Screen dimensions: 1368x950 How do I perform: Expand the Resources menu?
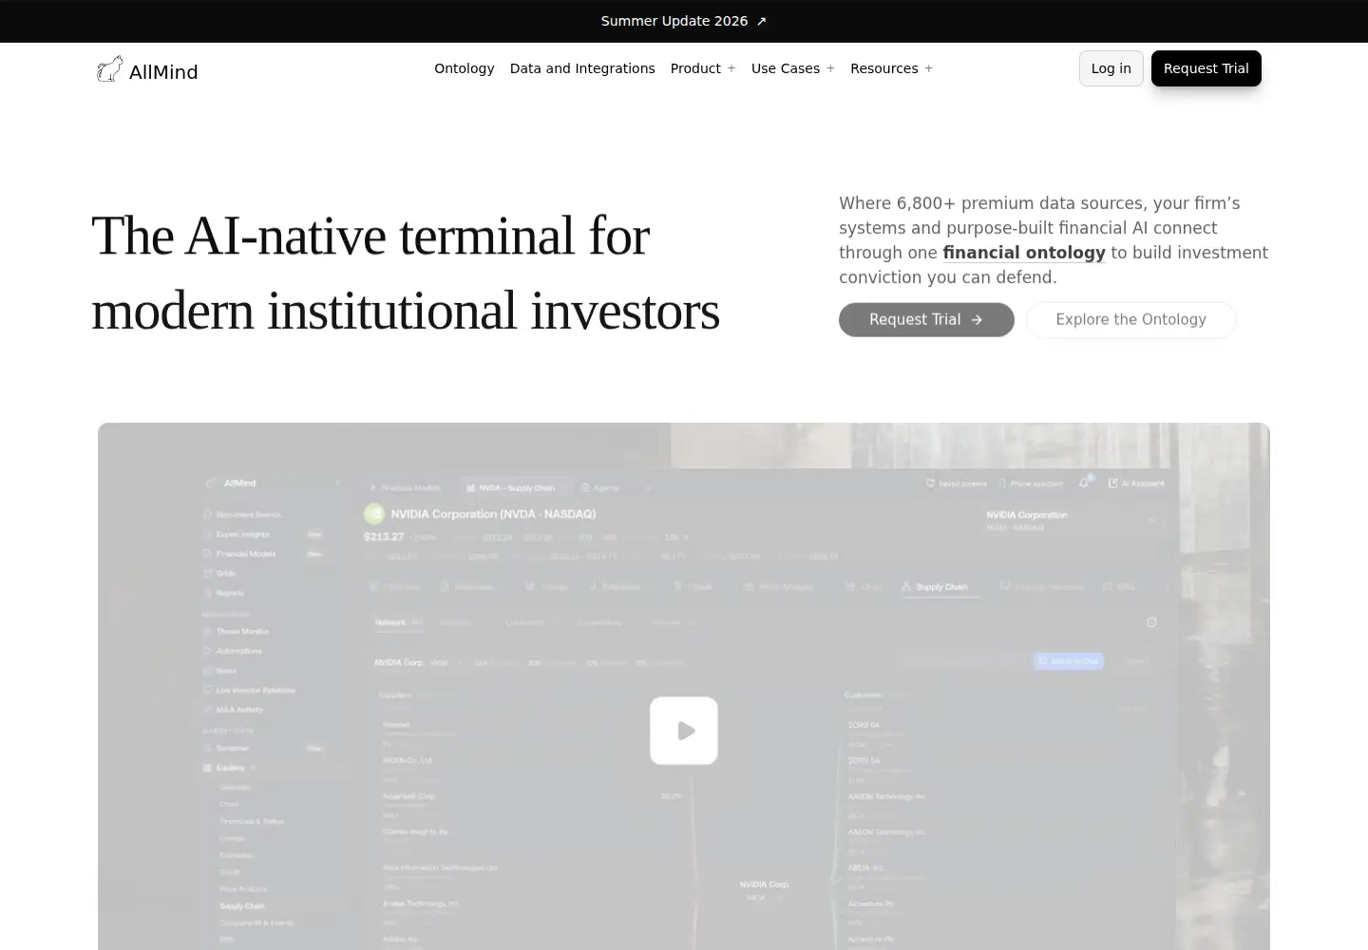coord(892,68)
